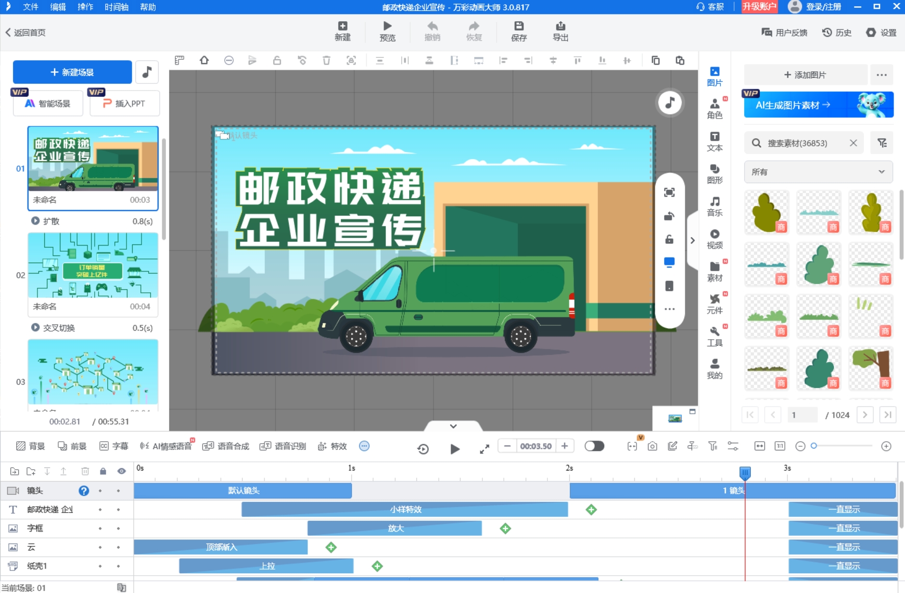Go to next materials page
The width and height of the screenshot is (905, 593).
pyautogui.click(x=865, y=415)
